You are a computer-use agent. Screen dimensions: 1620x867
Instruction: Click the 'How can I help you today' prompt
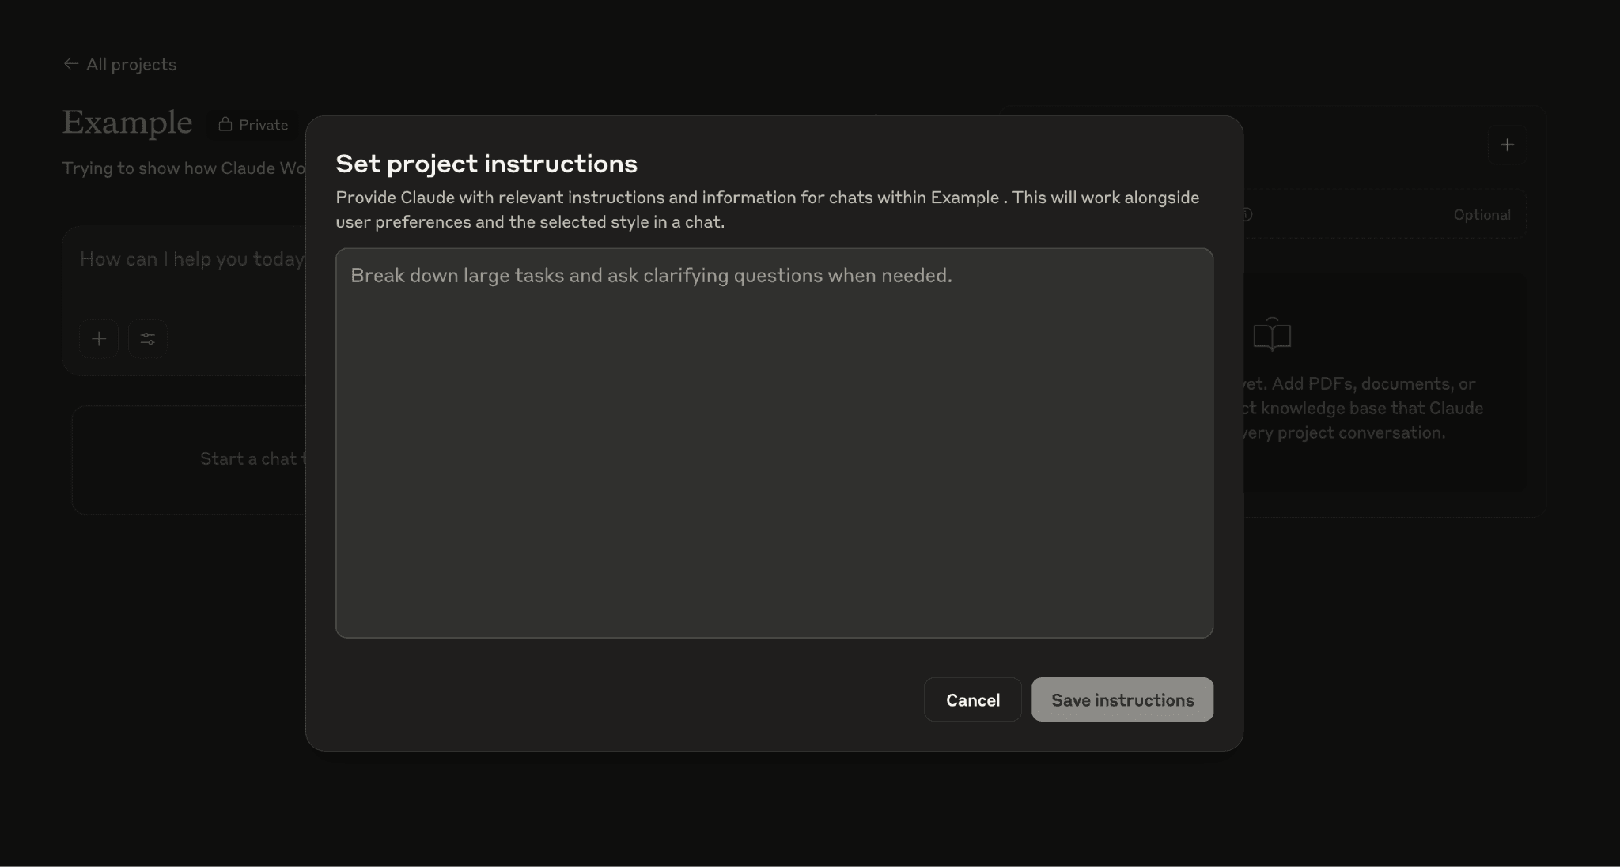(x=192, y=258)
